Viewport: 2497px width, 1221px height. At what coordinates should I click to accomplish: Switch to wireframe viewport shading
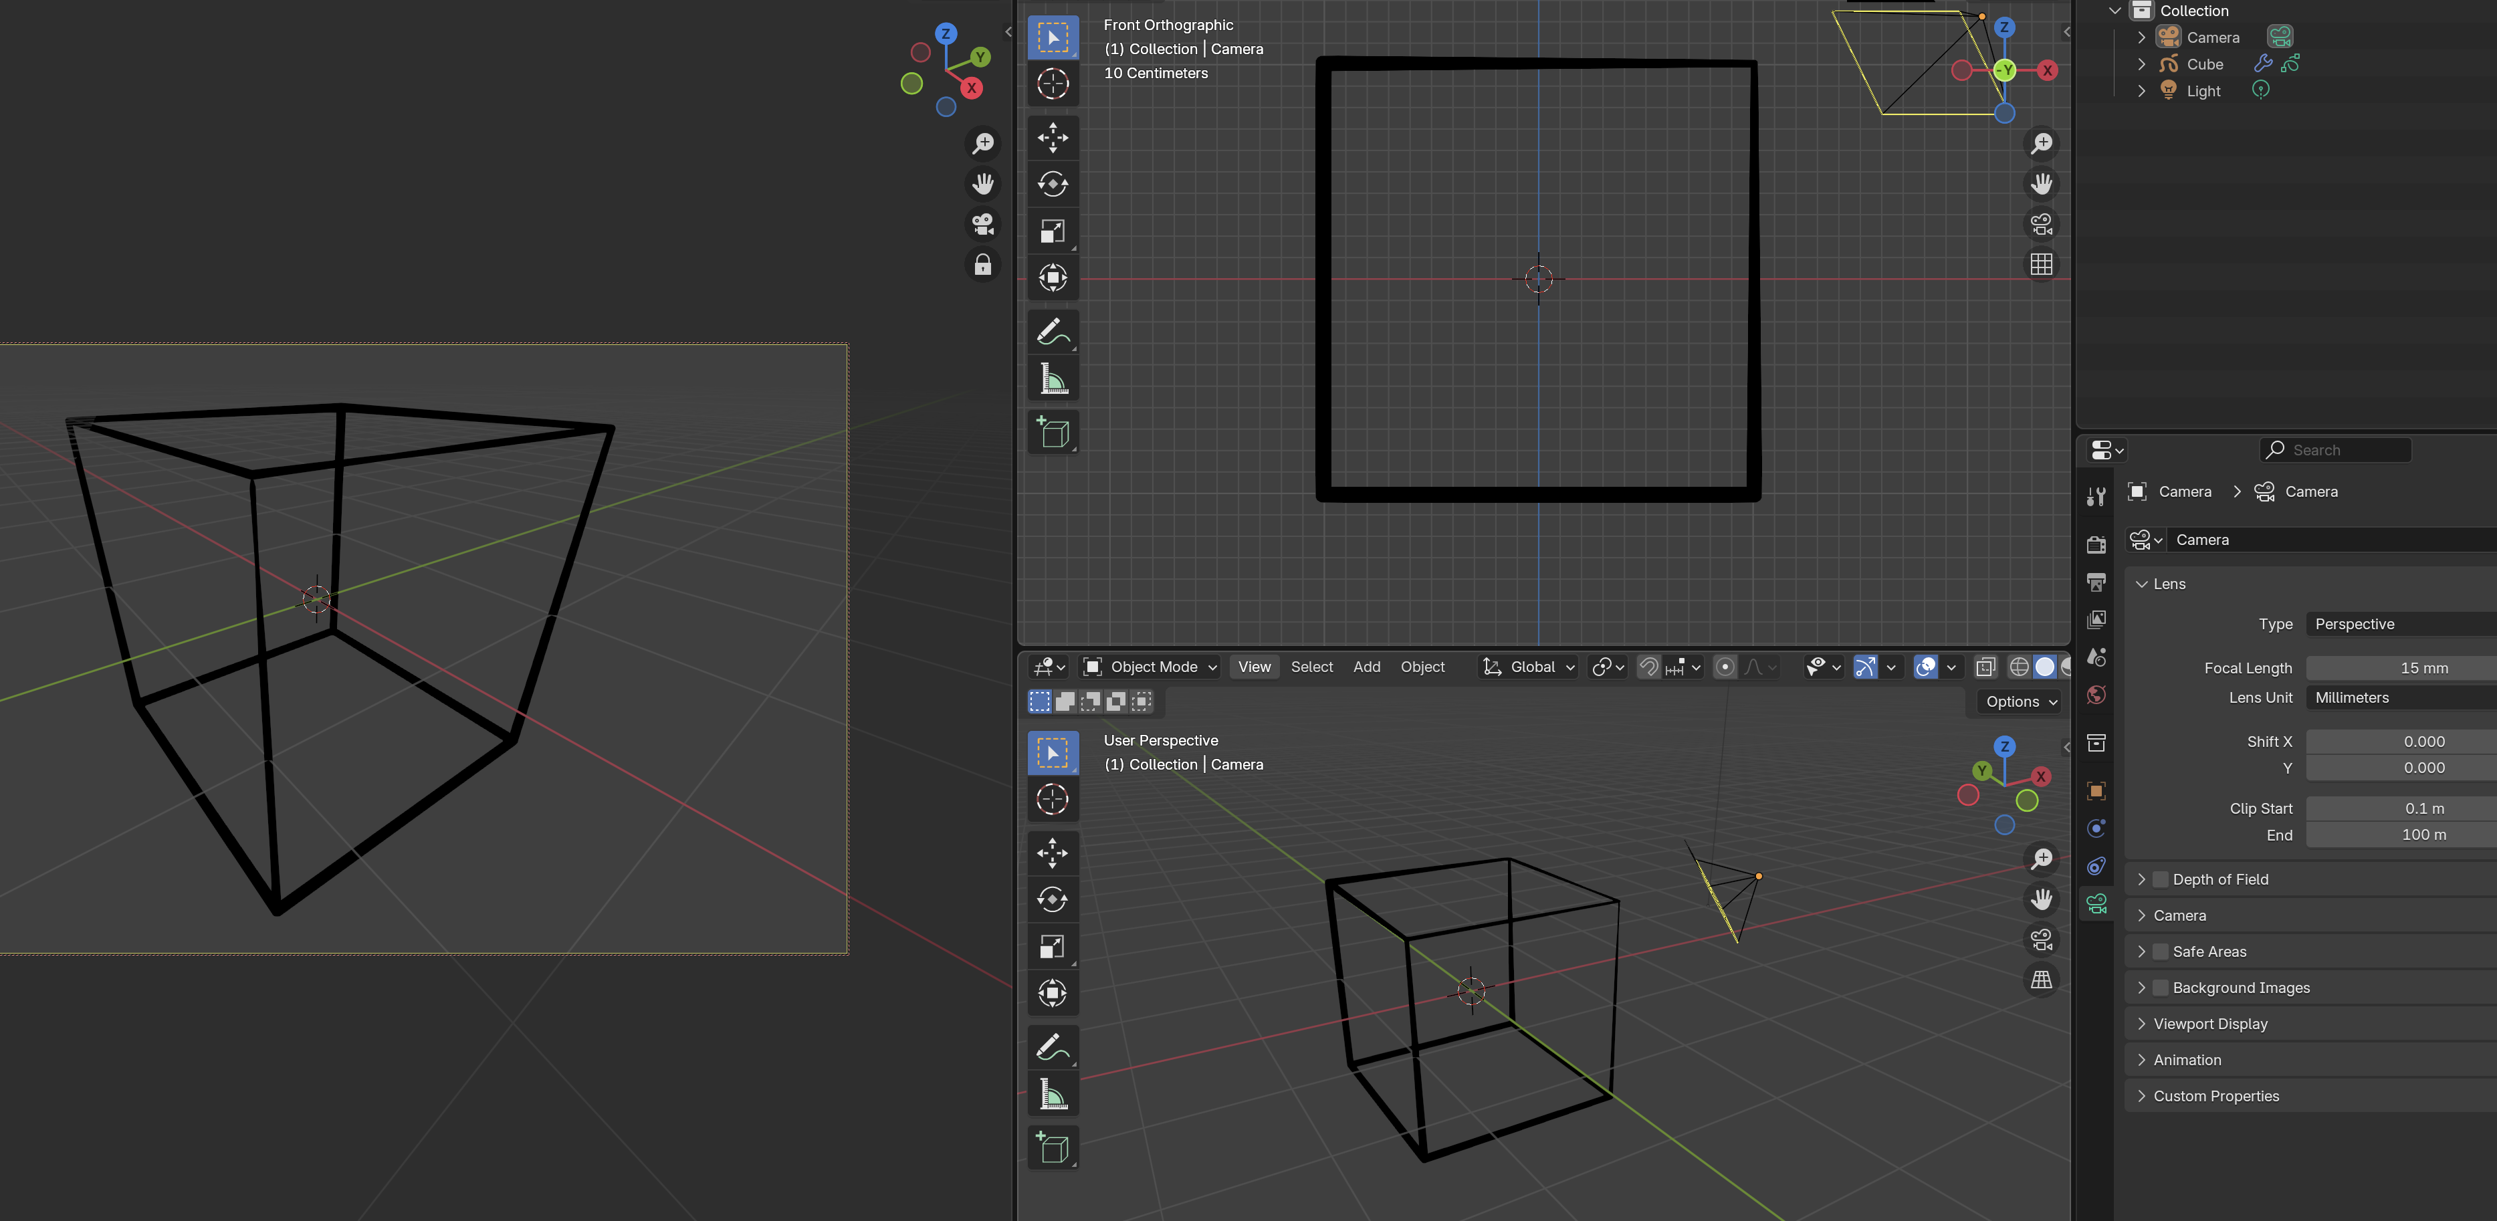(x=2019, y=668)
